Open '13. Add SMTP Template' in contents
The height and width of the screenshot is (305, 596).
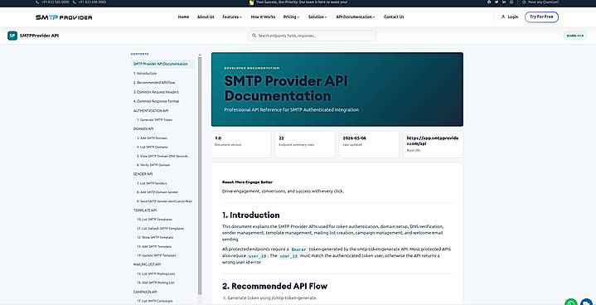[x=154, y=246]
